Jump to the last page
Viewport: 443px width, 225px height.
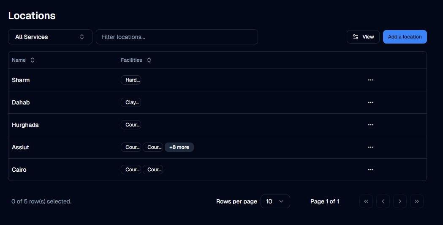[x=417, y=201]
